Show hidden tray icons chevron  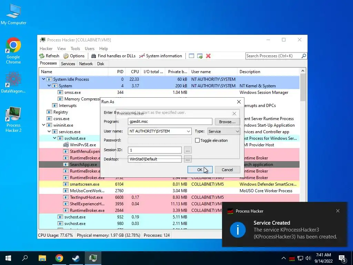point(284,258)
